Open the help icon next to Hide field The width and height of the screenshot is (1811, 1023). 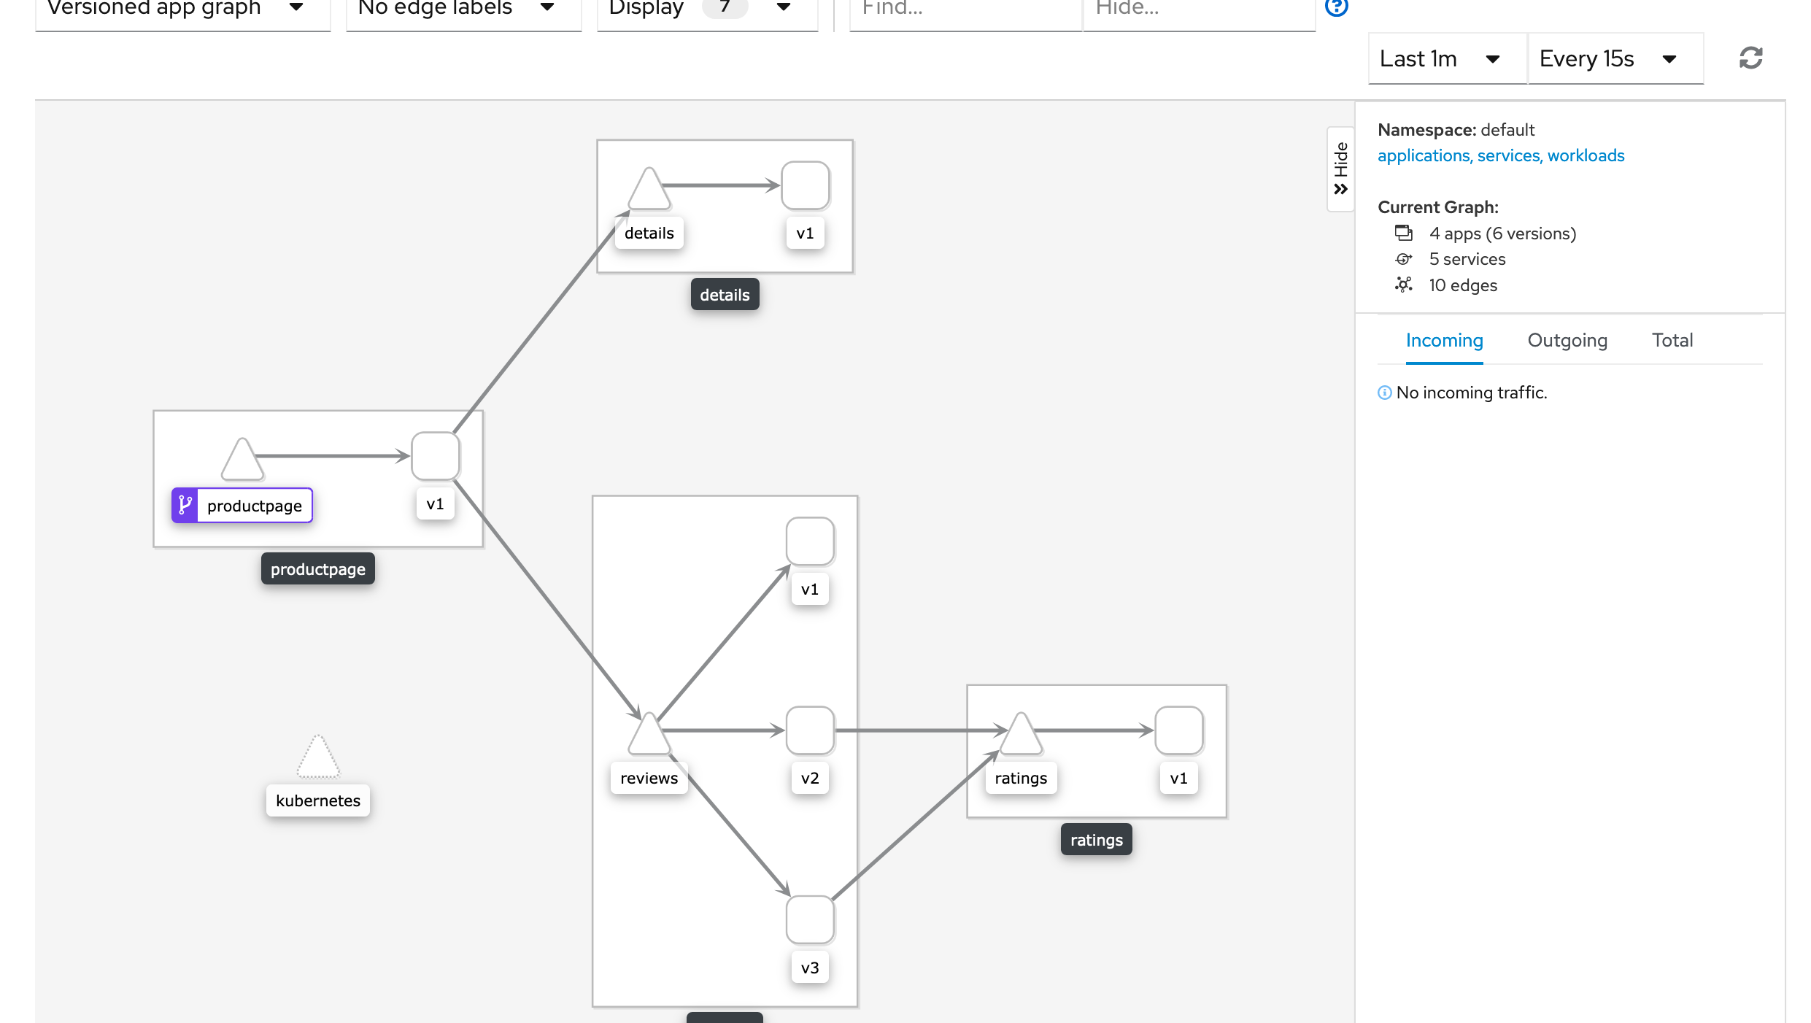coord(1337,9)
